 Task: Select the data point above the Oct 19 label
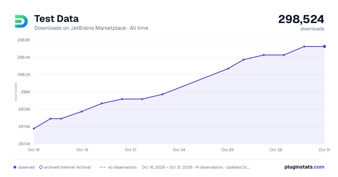82,112
